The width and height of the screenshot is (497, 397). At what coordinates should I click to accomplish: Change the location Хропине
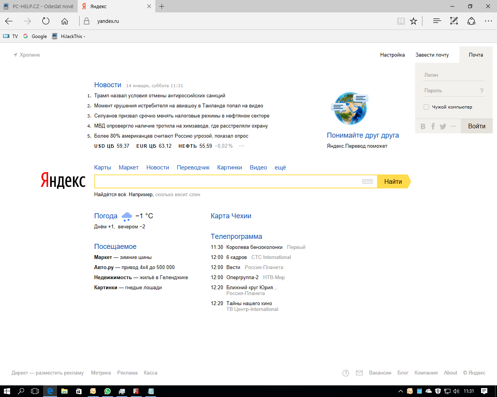(x=26, y=55)
